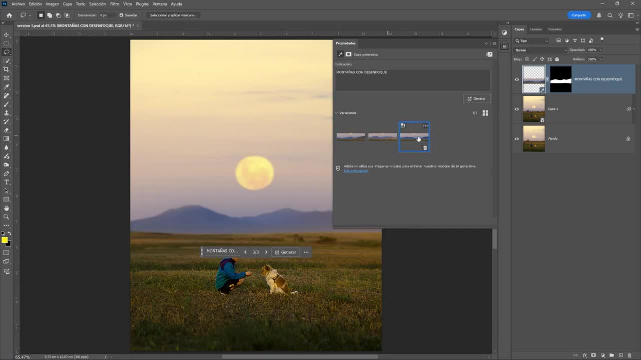Open the Más información link
Image resolution: width=641 pixels, height=360 pixels.
(x=356, y=171)
